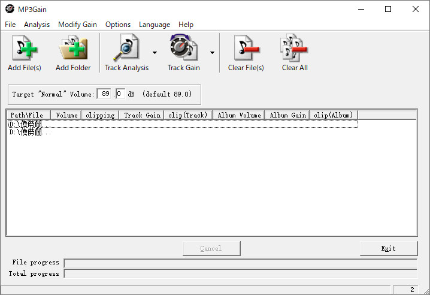Click the Exit button
430x295 pixels.
point(389,249)
